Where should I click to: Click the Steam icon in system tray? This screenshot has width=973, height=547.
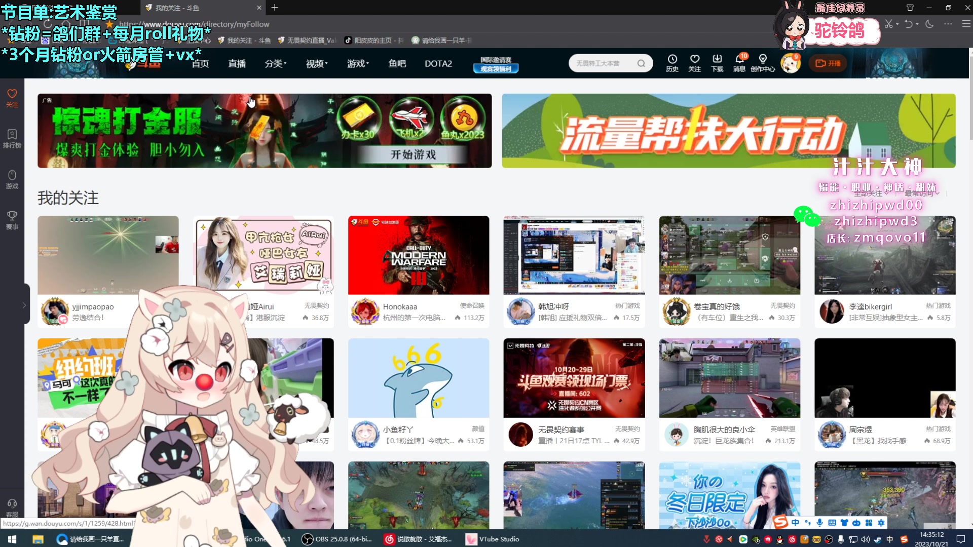(877, 539)
